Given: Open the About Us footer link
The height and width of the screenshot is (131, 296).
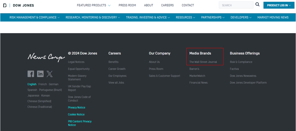Looking at the screenshot, I should [x=154, y=62].
